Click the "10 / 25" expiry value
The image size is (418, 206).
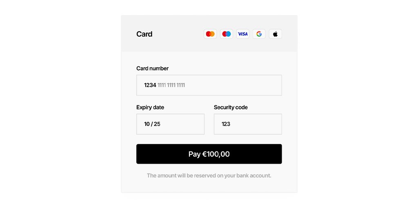pyautogui.click(x=152, y=124)
